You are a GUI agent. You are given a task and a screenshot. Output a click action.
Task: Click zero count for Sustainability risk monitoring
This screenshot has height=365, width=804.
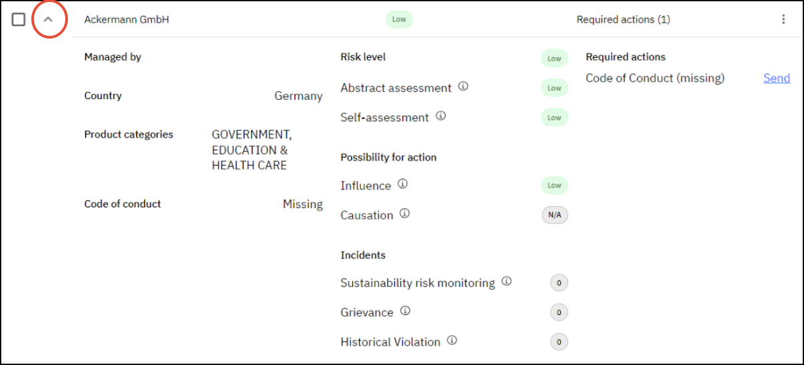(559, 283)
